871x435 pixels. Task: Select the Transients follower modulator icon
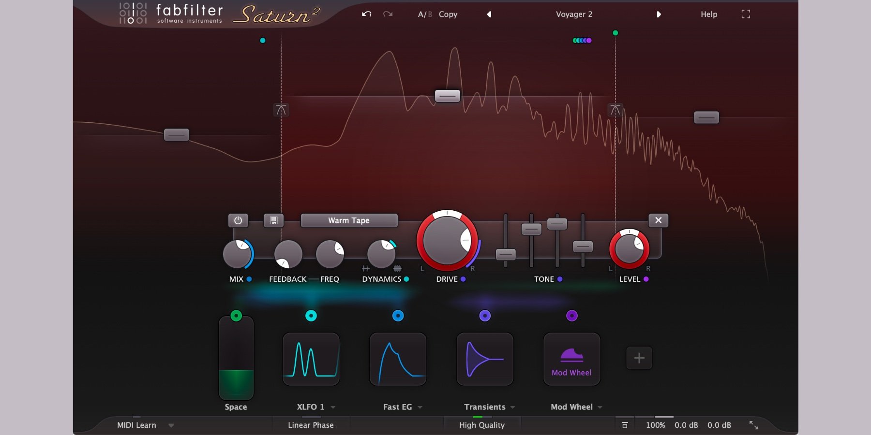point(485,359)
